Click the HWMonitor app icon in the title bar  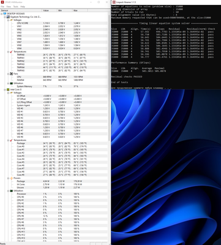[2, 2]
